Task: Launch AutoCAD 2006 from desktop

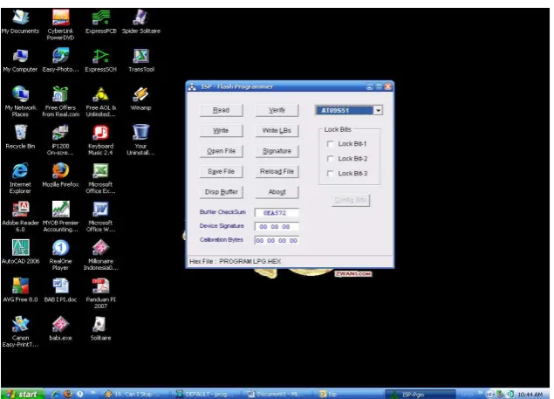Action: [x=20, y=251]
